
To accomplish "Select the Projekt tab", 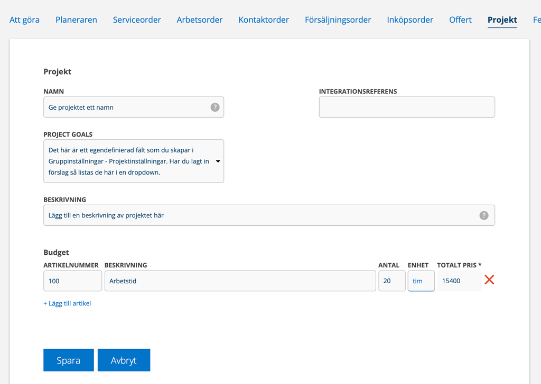I will [x=502, y=20].
